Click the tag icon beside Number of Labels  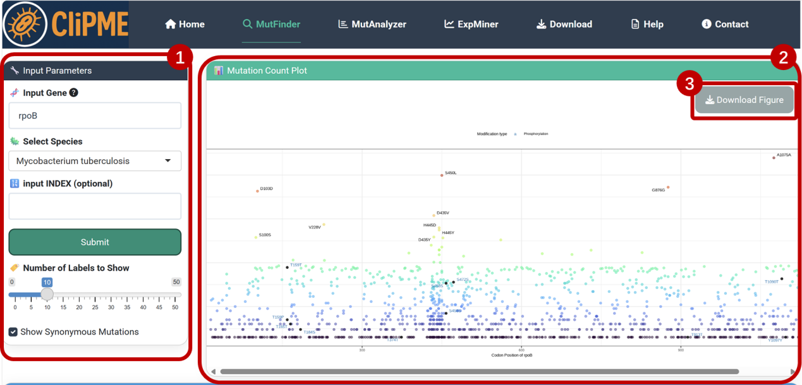pyautogui.click(x=15, y=268)
